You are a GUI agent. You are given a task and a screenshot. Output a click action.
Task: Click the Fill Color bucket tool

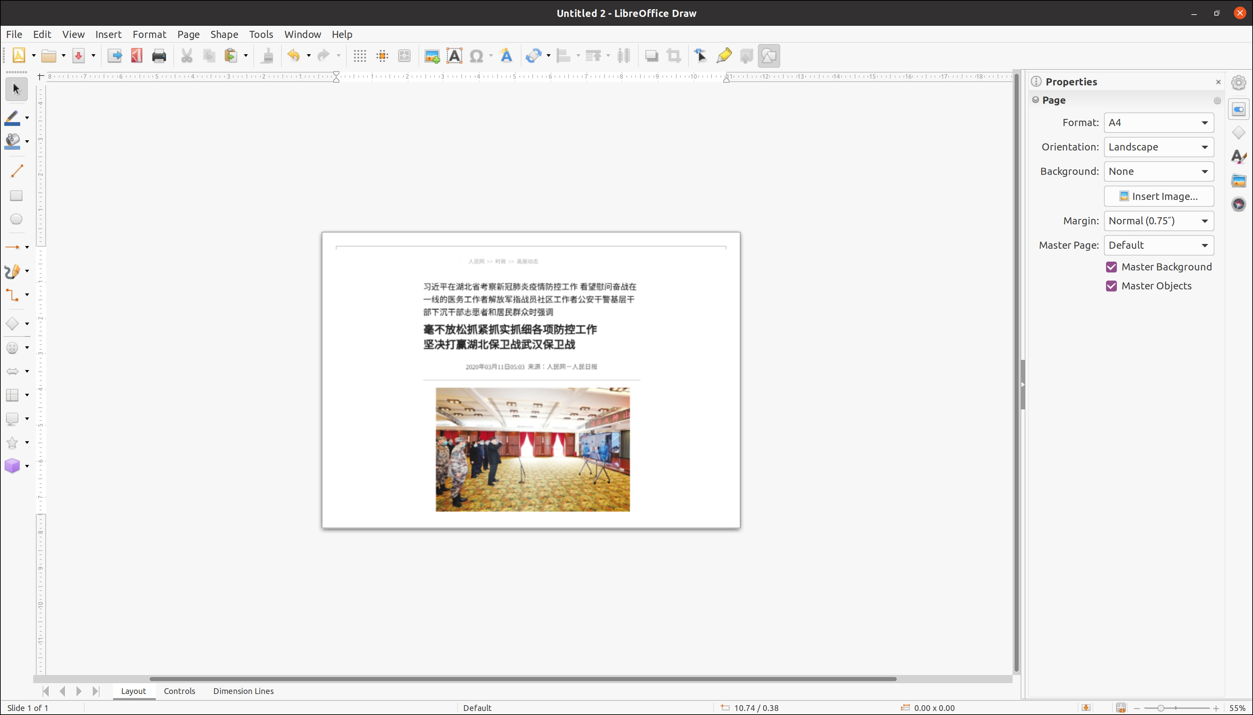12,141
